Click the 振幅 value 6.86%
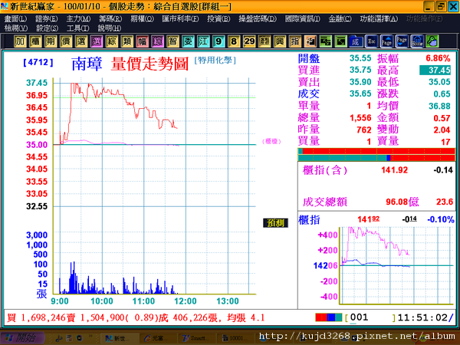The height and width of the screenshot is (345, 460). [438, 58]
